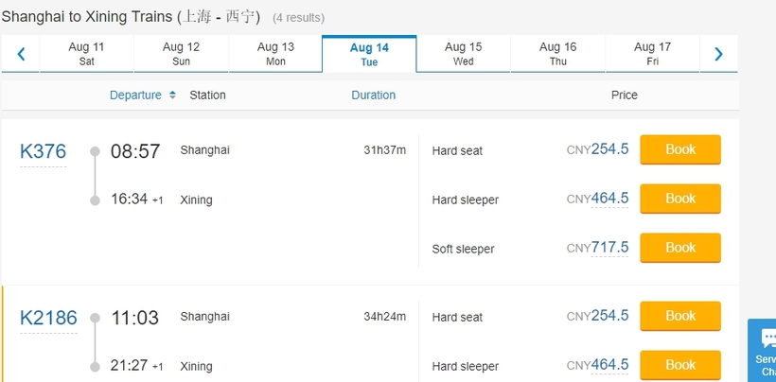Open train K2186 details
The image size is (776, 382).
pyautogui.click(x=48, y=318)
